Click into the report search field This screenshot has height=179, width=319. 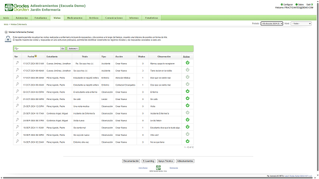[39, 49]
